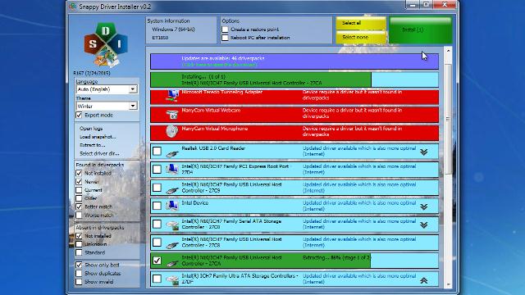This screenshot has width=525, height=295.
Task: Click the yellow Select all button
Action: (x=361, y=23)
